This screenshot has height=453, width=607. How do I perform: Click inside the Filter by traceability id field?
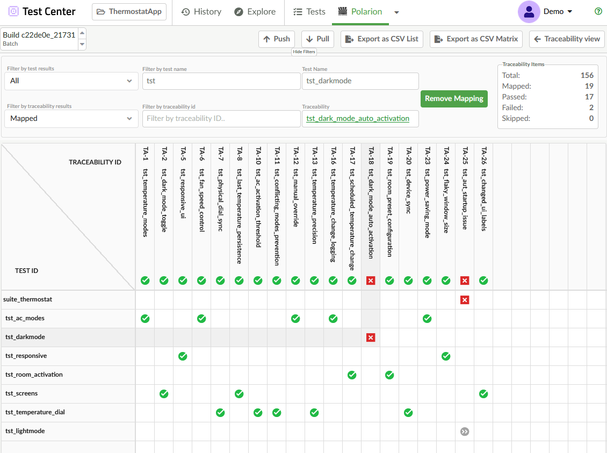221,119
